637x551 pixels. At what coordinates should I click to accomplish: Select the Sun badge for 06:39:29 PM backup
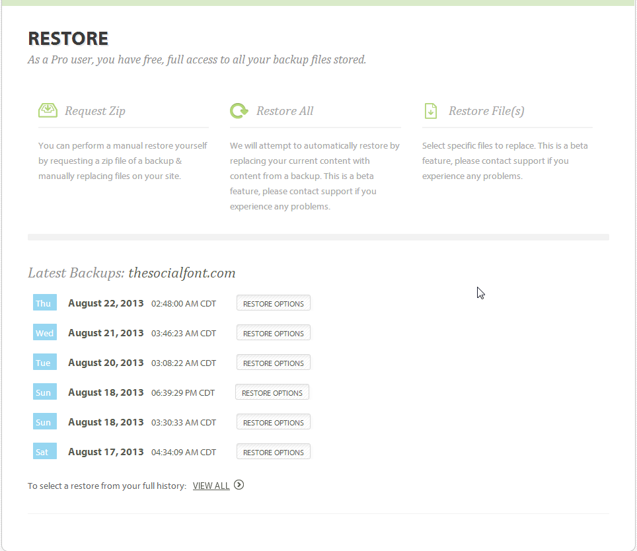(x=45, y=392)
